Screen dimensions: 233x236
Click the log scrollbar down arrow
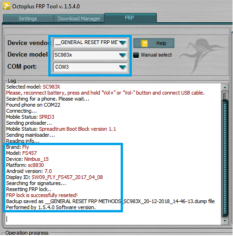[x=225, y=221]
